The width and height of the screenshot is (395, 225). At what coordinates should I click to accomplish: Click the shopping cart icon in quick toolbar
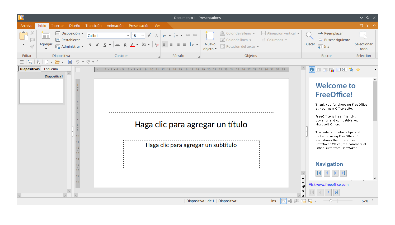(30, 62)
